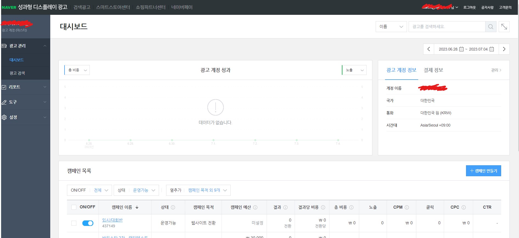Open the 총 비용 metric dropdown
Viewport: 519px width, 238px height.
(x=77, y=70)
